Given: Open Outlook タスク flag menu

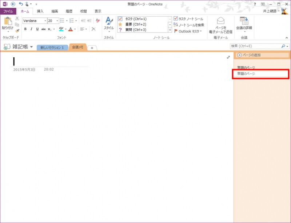Looking at the screenshot, I should pyautogui.click(x=188, y=31).
